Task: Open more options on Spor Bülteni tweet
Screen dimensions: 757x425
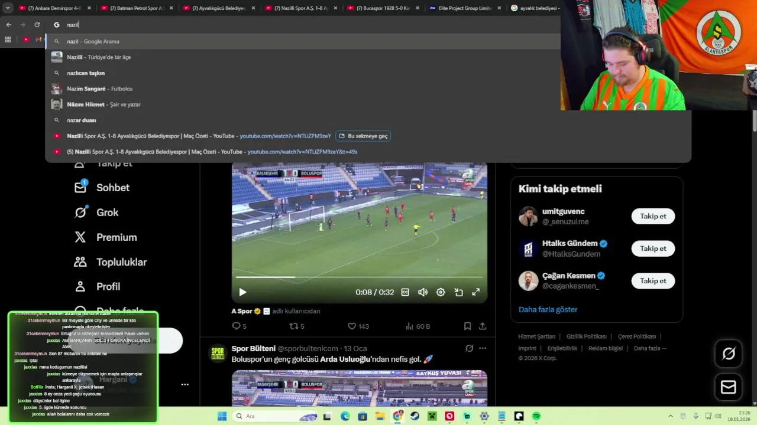Action: tap(483, 348)
